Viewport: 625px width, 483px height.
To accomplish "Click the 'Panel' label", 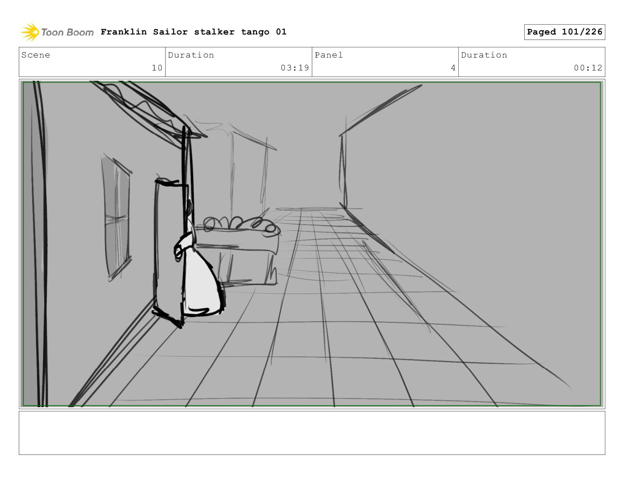I will point(329,55).
